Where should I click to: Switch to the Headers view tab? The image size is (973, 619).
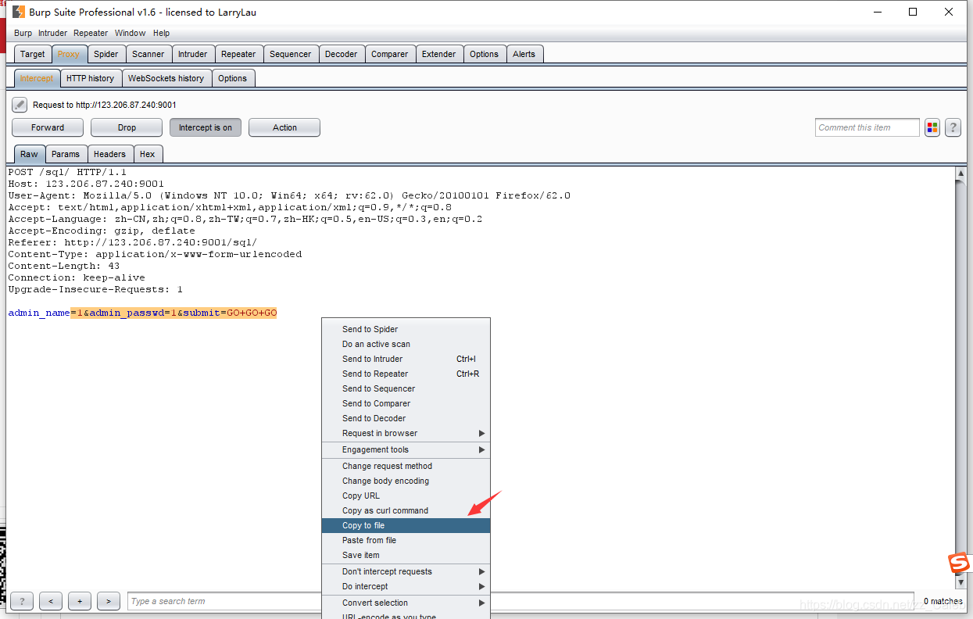pyautogui.click(x=109, y=154)
